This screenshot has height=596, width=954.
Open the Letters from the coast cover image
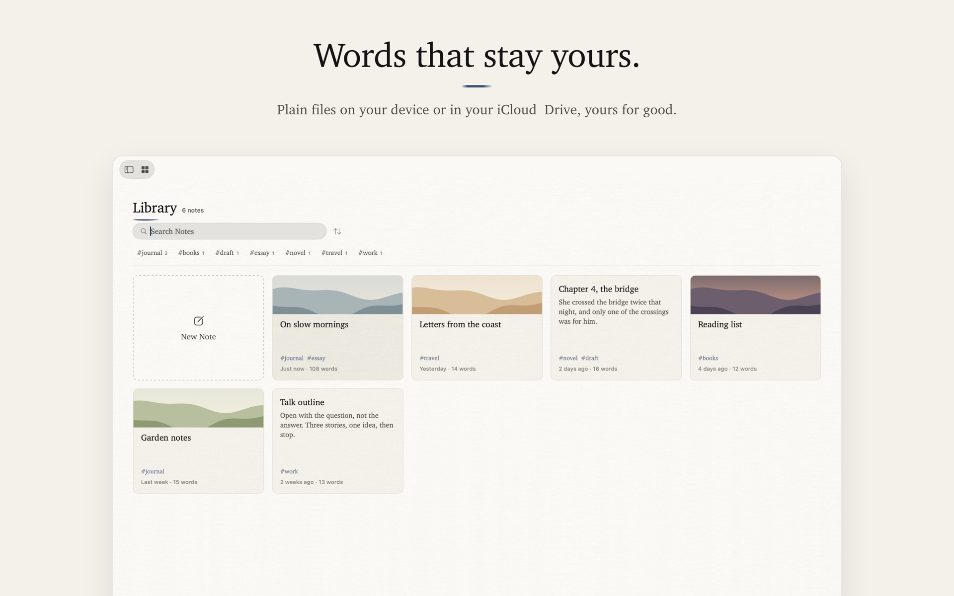[x=477, y=295]
